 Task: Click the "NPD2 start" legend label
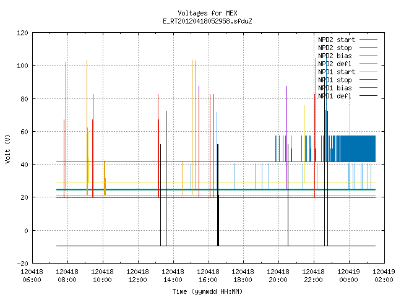[x=337, y=40]
